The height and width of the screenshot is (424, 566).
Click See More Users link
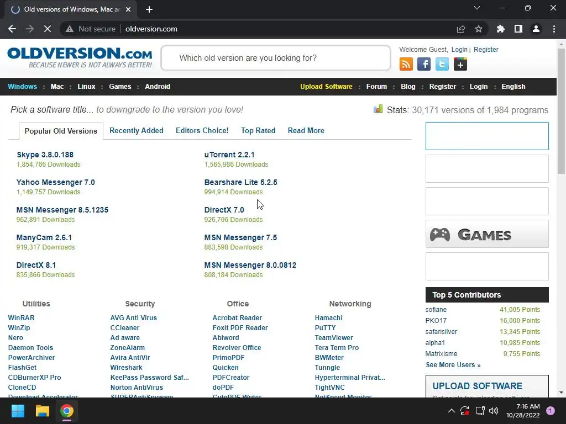click(x=453, y=365)
